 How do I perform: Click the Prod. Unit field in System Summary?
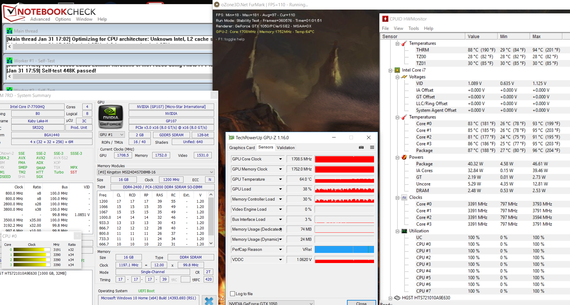pos(79,127)
